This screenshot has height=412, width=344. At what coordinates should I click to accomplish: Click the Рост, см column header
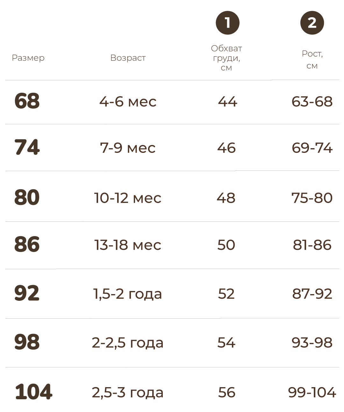pyautogui.click(x=312, y=59)
